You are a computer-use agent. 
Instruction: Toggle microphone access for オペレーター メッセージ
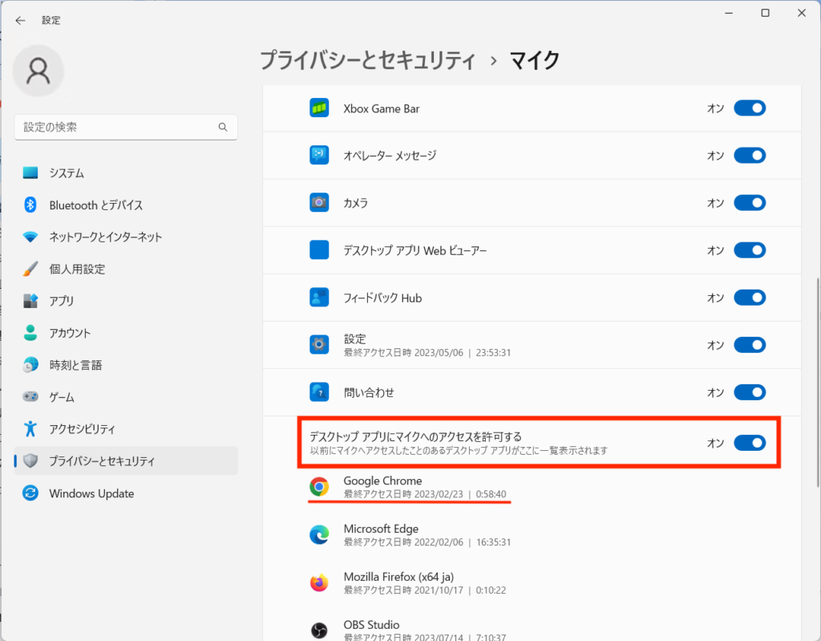click(750, 156)
